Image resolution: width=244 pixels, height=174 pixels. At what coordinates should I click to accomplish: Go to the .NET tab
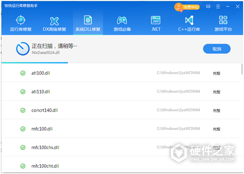click(156, 24)
